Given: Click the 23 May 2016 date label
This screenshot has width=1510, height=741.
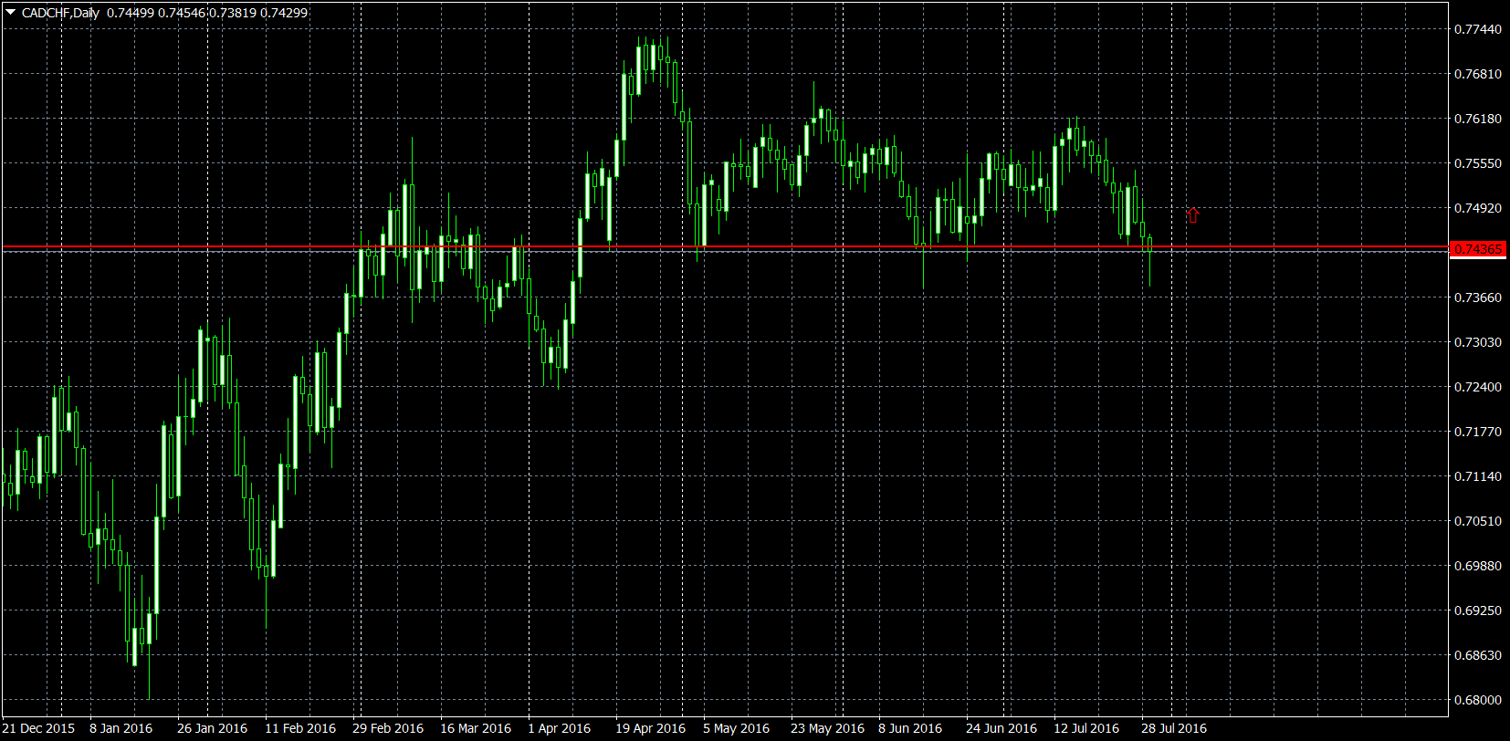Looking at the screenshot, I should pos(828,728).
